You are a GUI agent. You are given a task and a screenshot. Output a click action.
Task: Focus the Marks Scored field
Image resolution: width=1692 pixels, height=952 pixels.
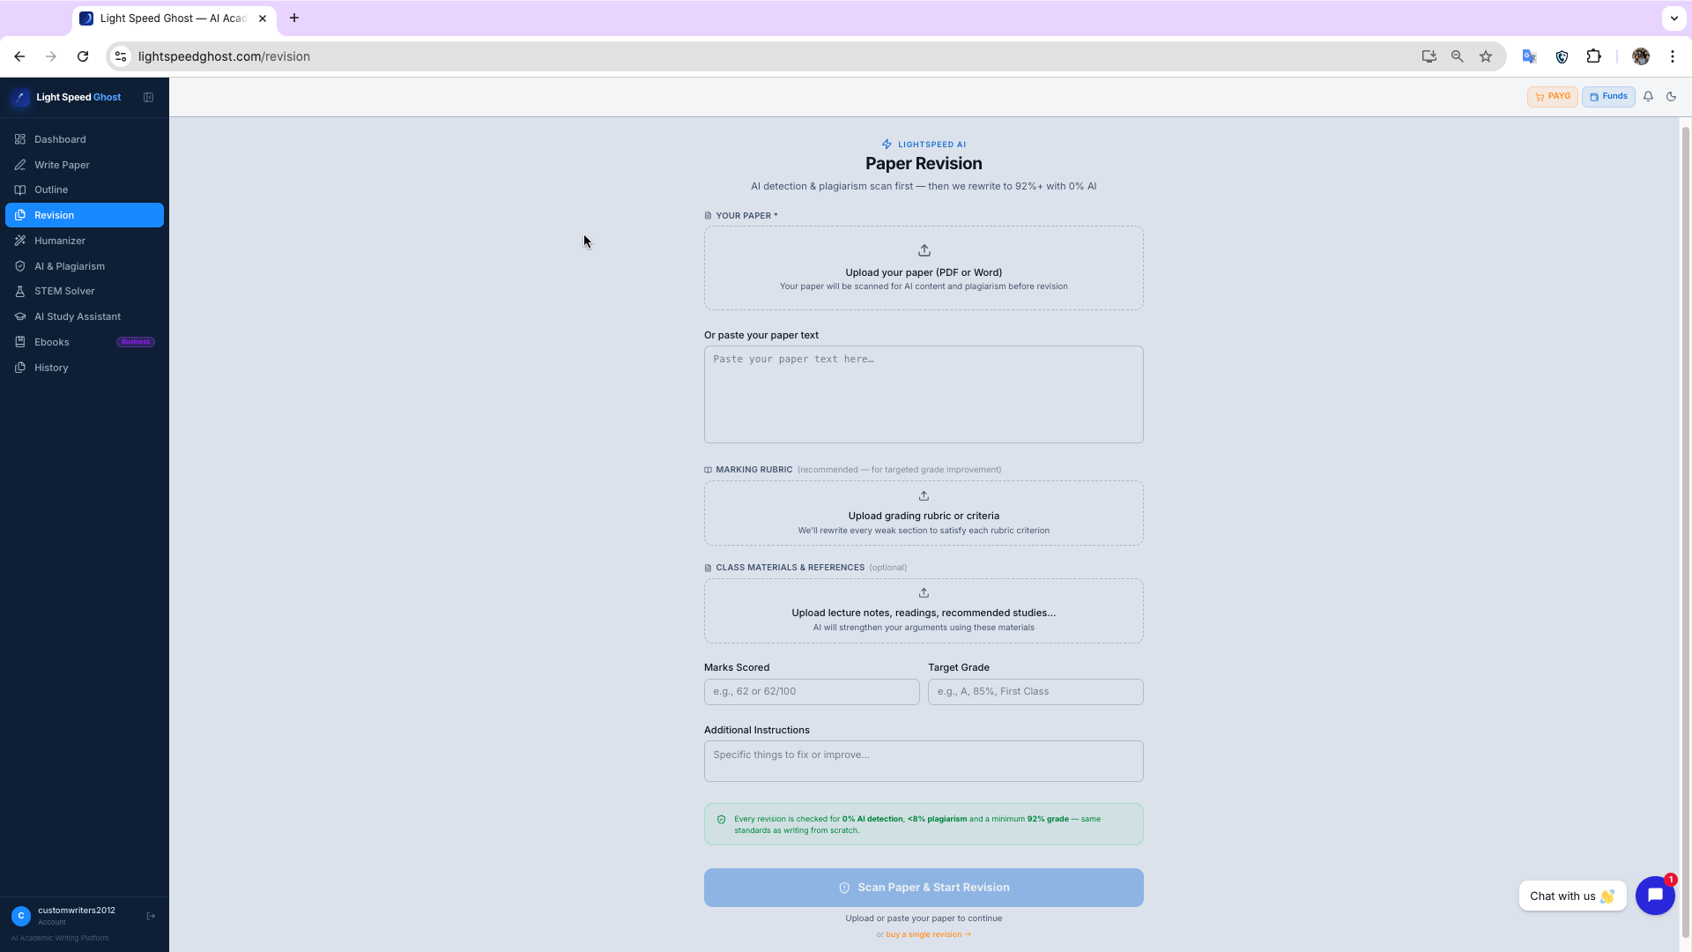point(812,692)
